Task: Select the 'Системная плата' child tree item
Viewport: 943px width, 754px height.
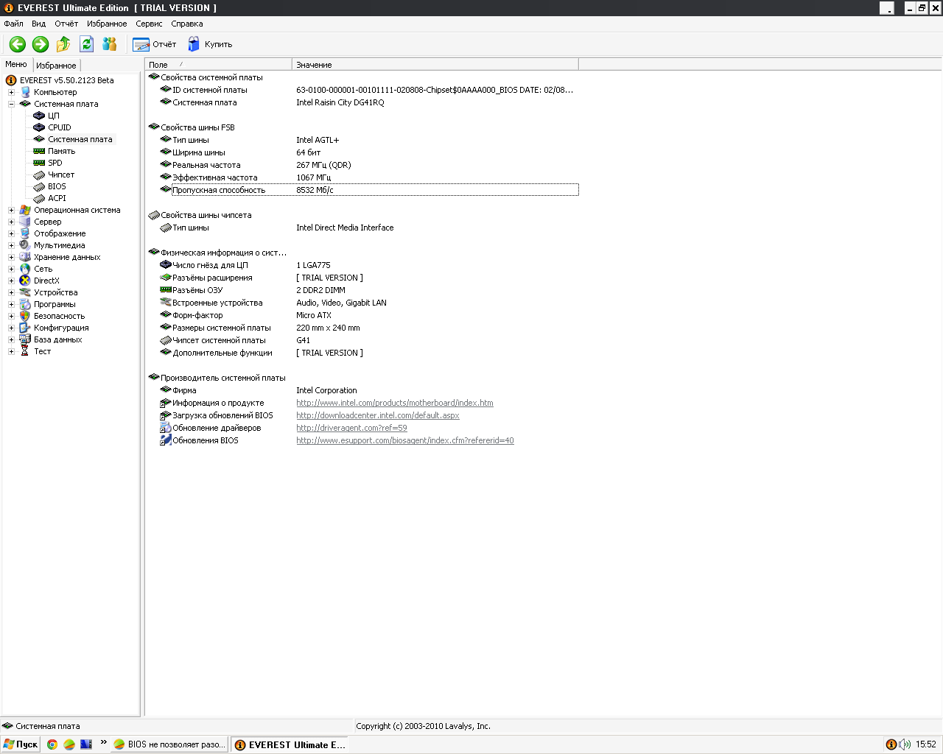Action: coord(80,139)
